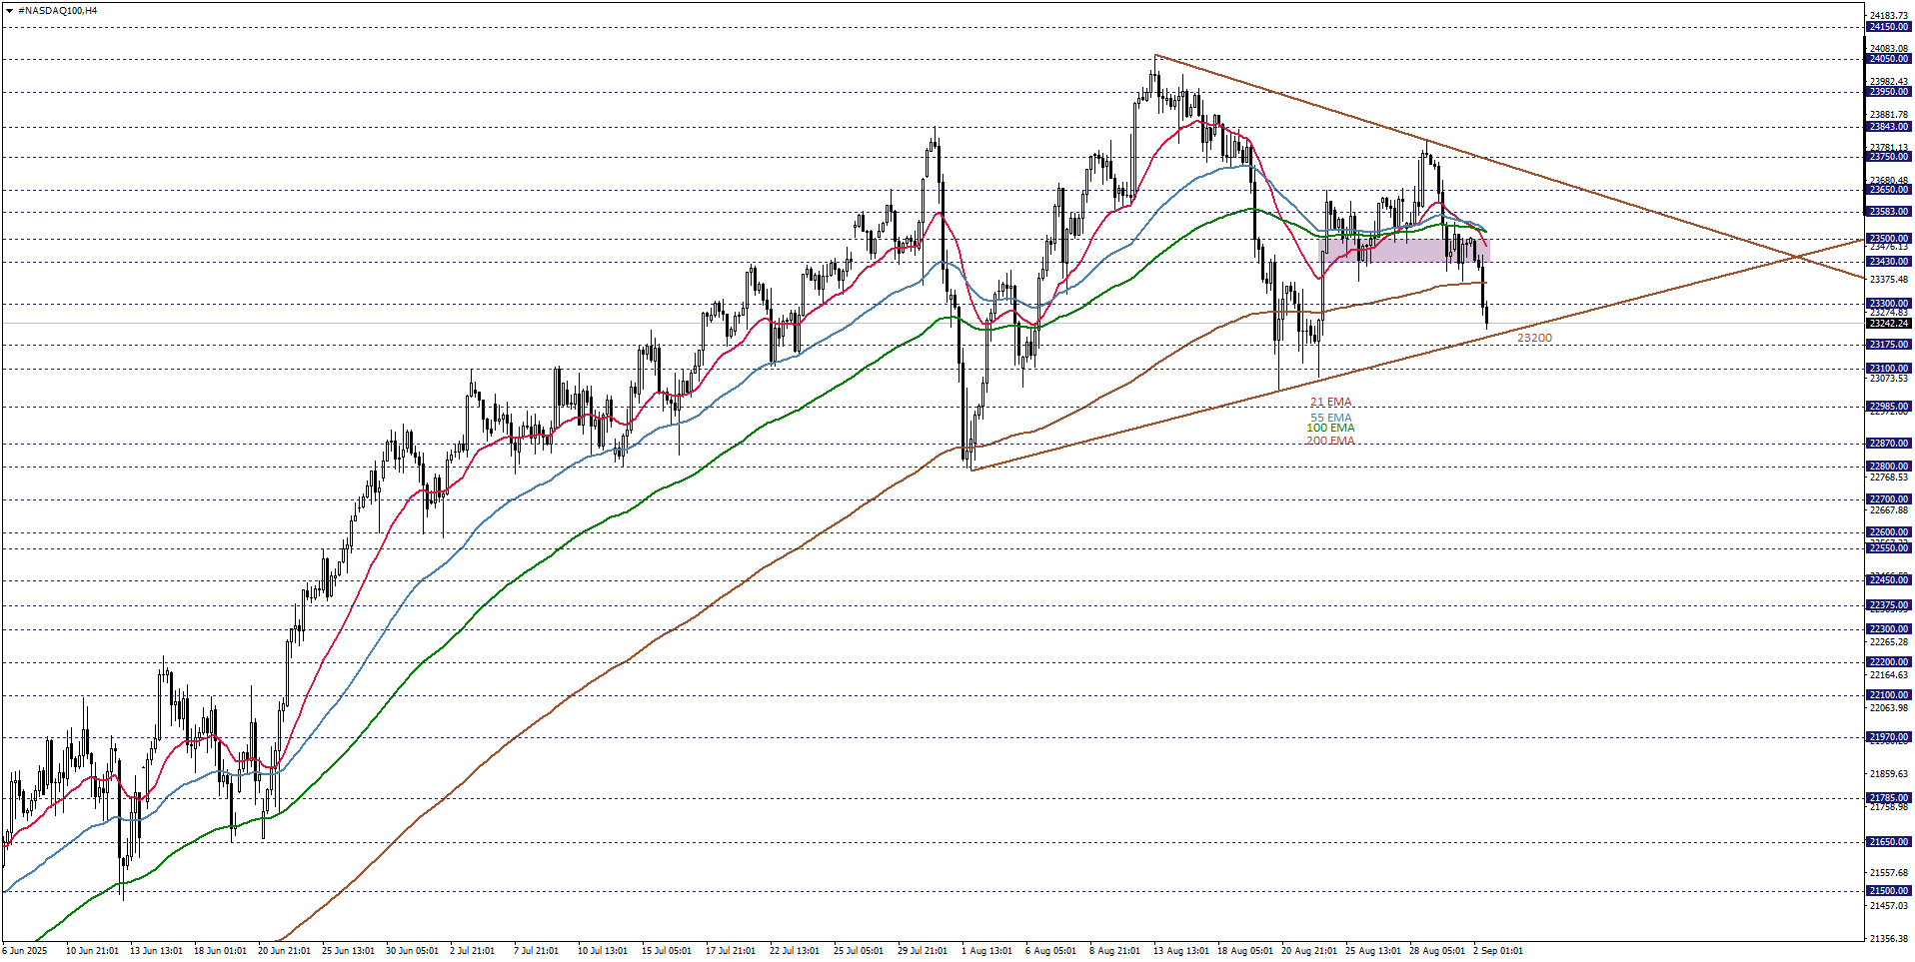Click the 22700.00 level price tag
This screenshot has width=1915, height=962.
pos(1889,499)
